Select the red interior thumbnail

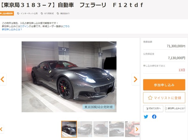pos(132,129)
